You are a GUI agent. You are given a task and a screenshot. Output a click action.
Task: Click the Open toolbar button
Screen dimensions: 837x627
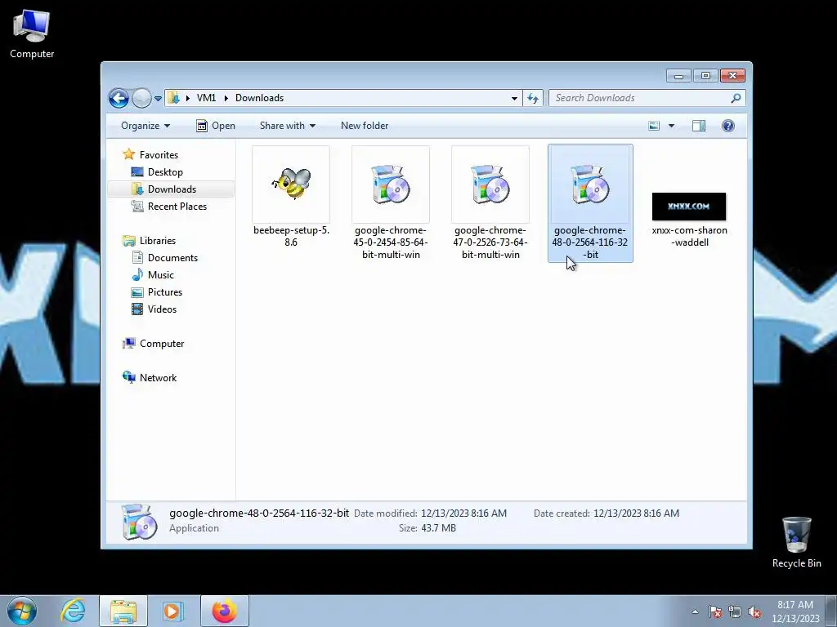216,126
